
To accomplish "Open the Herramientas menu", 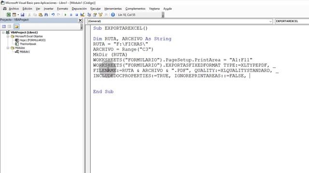I will tap(113, 9).
